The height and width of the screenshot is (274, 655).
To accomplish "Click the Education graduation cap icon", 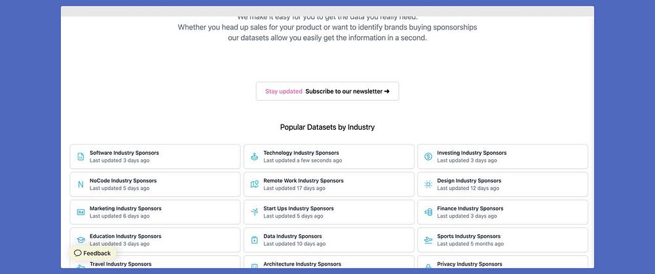I will [81, 240].
